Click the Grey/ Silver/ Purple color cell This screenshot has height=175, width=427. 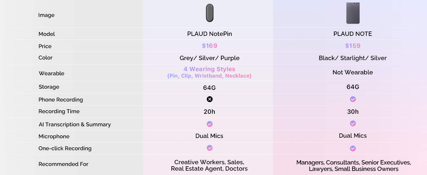pyautogui.click(x=209, y=58)
